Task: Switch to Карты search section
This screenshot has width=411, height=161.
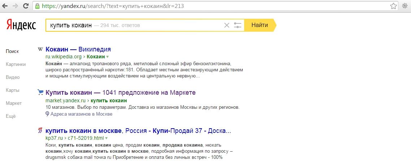Action: (x=12, y=90)
